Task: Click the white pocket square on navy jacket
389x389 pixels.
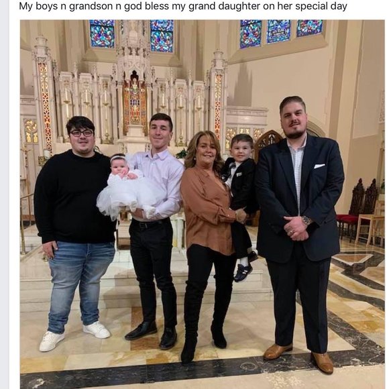Action: tap(319, 166)
